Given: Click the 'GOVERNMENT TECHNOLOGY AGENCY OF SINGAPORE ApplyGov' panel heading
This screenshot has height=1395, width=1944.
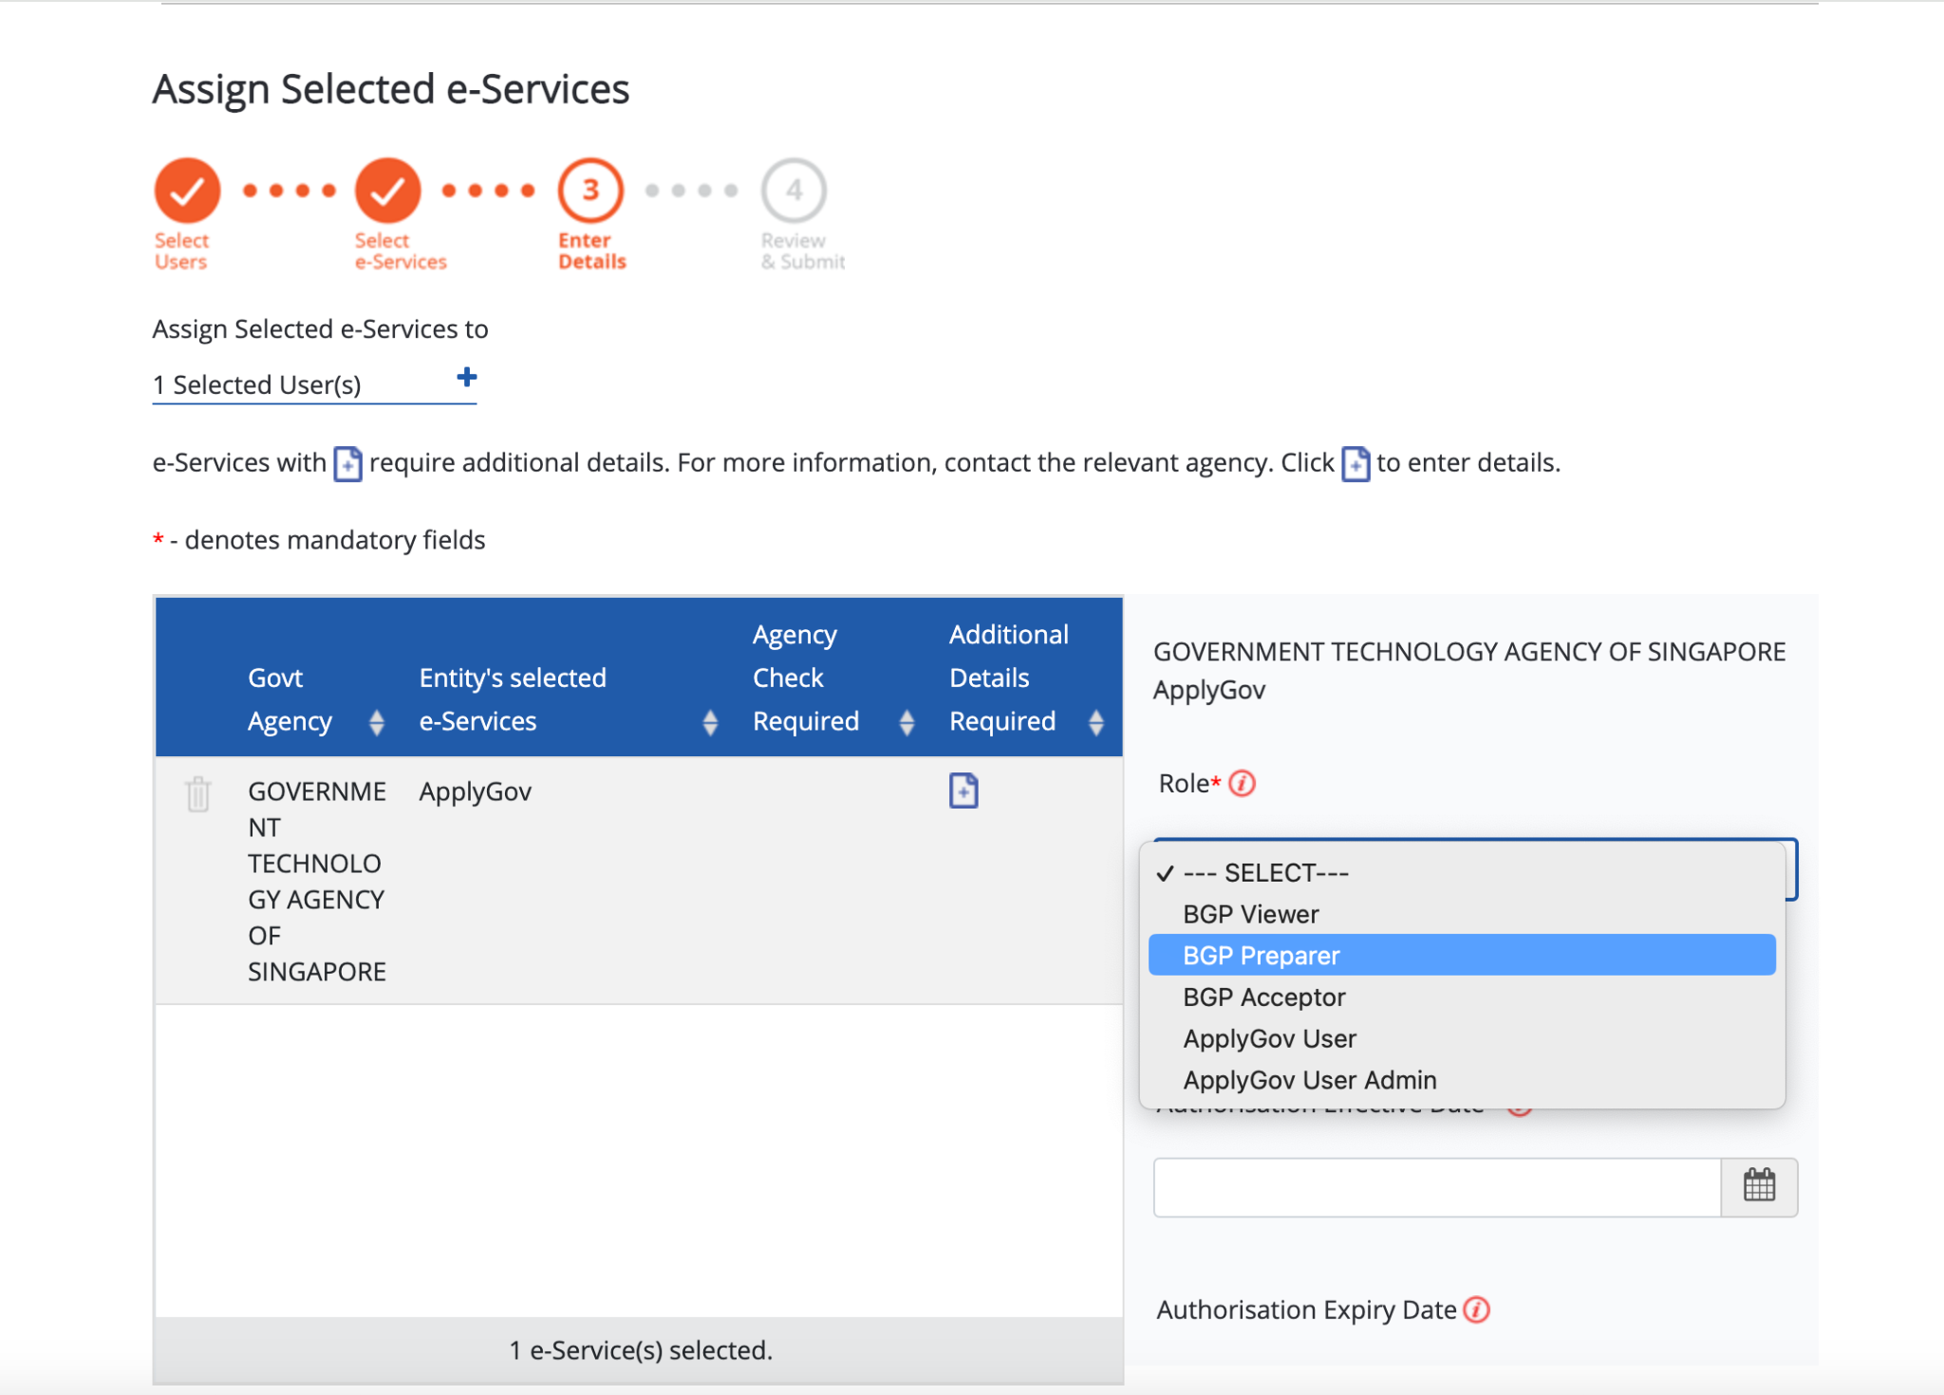Looking at the screenshot, I should click(1469, 671).
